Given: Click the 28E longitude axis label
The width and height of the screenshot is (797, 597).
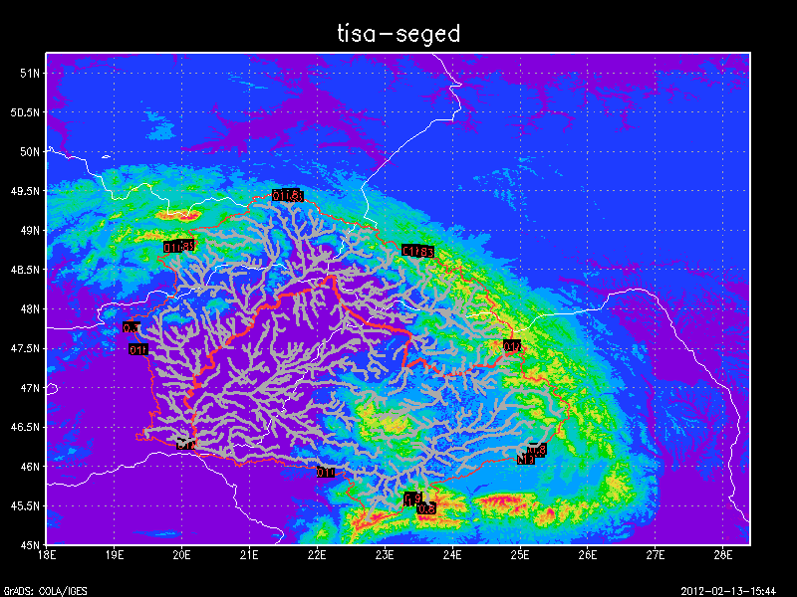Looking at the screenshot, I should tap(723, 555).
